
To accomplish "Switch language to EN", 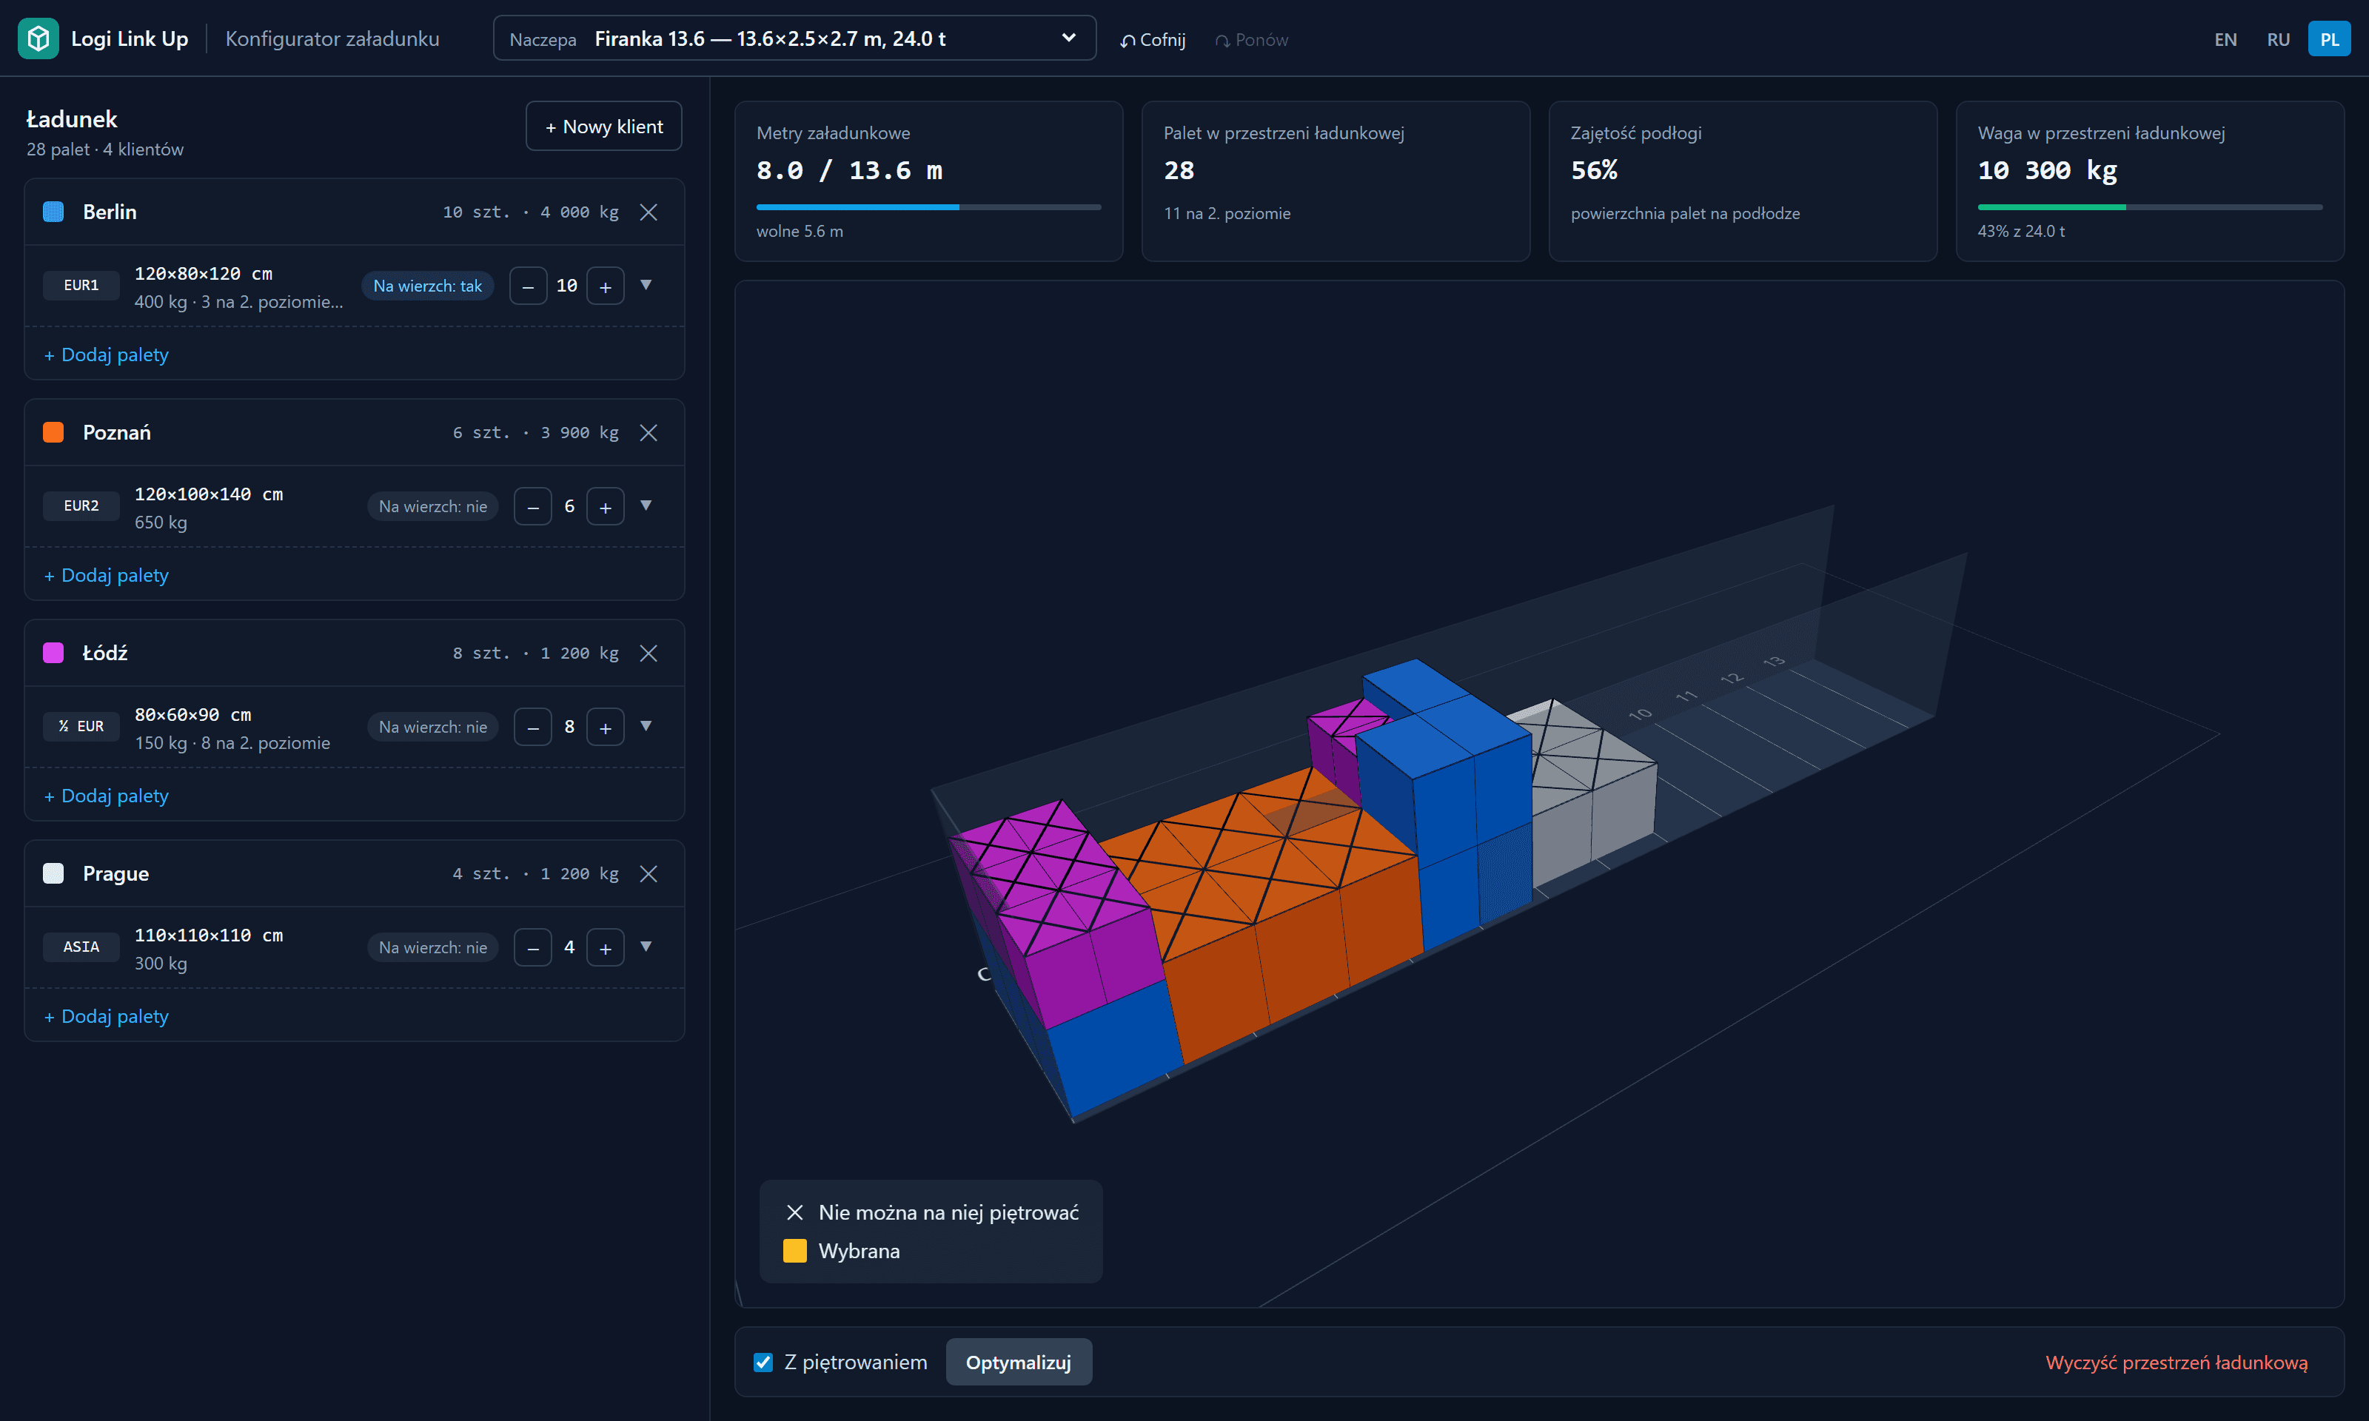I will (2225, 39).
